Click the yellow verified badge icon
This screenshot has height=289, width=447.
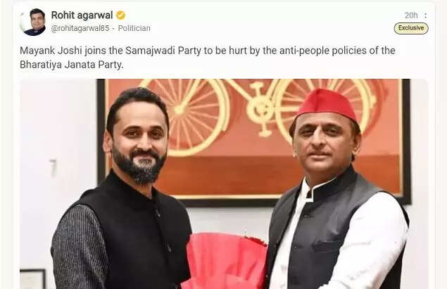[x=120, y=15]
